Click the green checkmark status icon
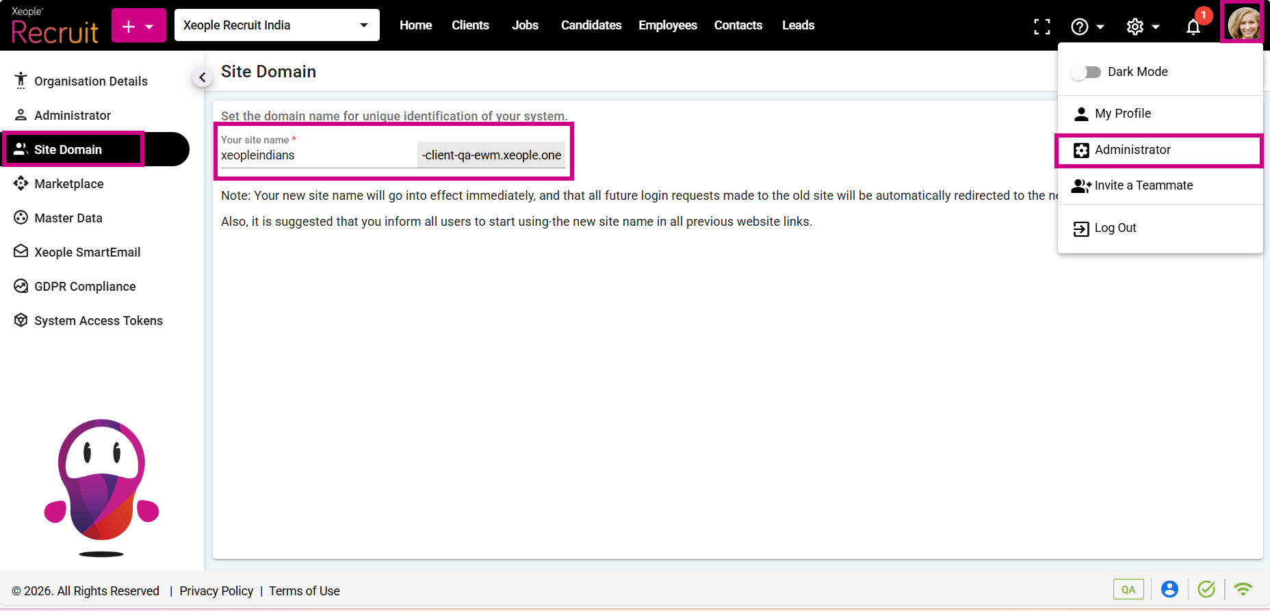 [x=1206, y=589]
